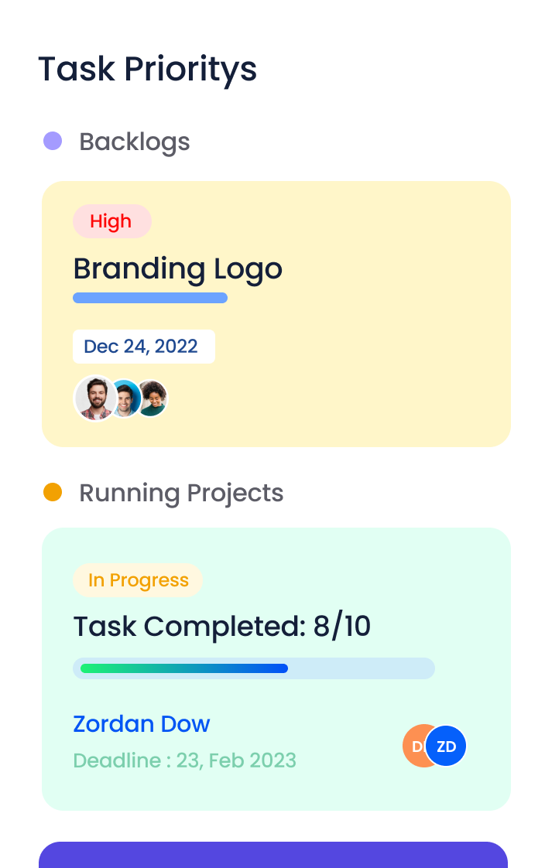Image resolution: width=545 pixels, height=868 pixels.
Task: Expand the Branding Logo task card
Action: [x=276, y=313]
